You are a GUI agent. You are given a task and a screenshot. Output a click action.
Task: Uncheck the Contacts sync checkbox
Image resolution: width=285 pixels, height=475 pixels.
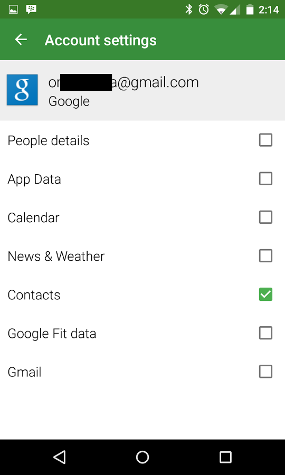pyautogui.click(x=265, y=294)
